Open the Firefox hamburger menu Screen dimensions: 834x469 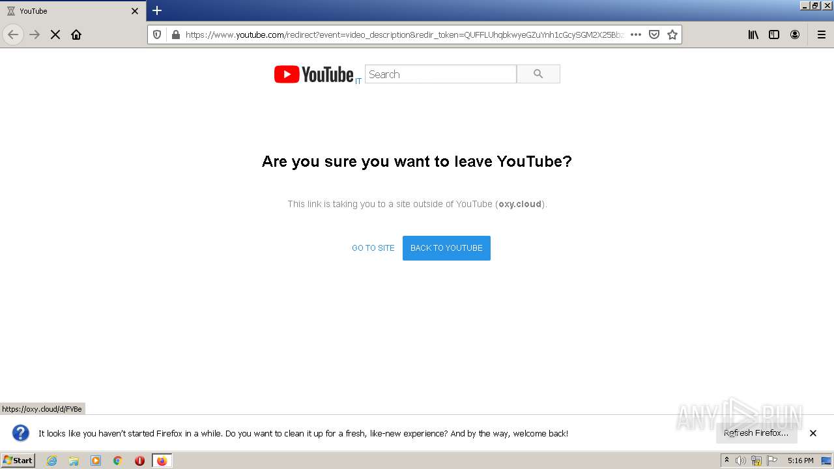point(821,35)
